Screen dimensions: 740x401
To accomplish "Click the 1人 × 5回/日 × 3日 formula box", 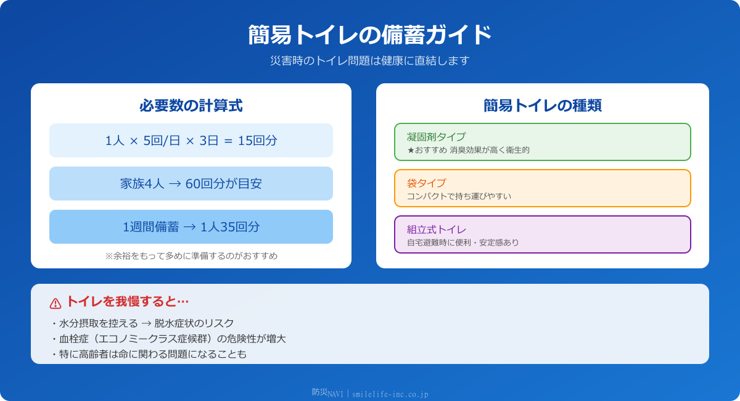I will pos(191,141).
